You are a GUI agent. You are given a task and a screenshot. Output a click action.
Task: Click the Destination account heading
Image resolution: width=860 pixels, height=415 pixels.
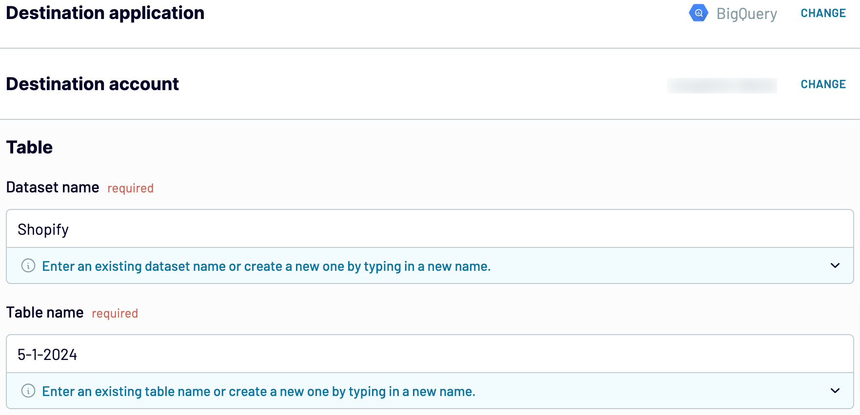click(x=93, y=84)
